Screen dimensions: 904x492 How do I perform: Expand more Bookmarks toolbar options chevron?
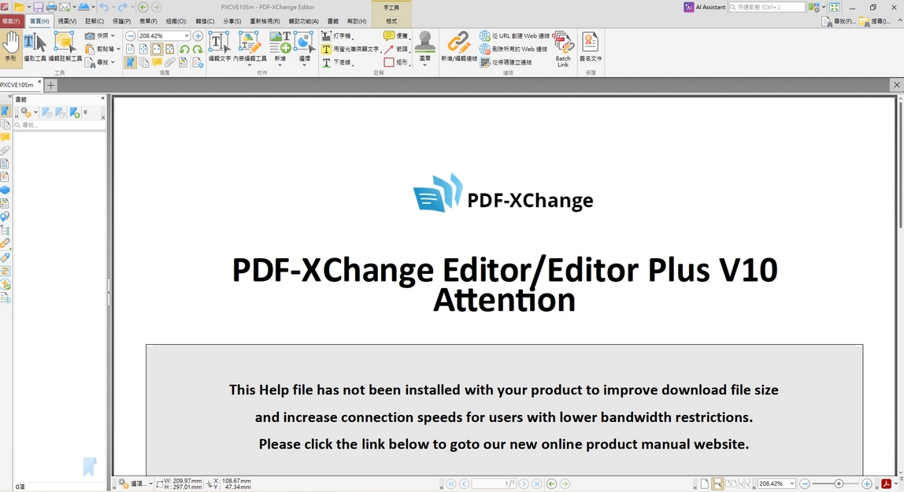(85, 112)
